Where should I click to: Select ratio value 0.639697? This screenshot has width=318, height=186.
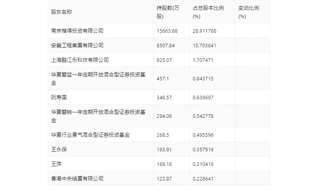tap(203, 98)
